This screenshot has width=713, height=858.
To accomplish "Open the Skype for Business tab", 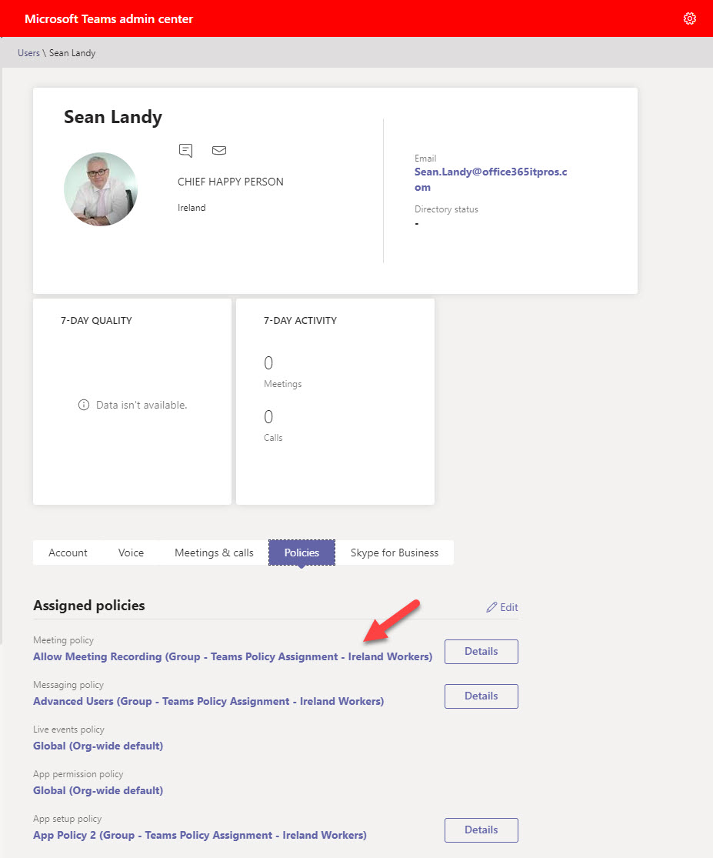I will [x=394, y=553].
